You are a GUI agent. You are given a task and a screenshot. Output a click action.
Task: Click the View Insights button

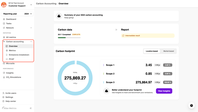tap(164, 91)
